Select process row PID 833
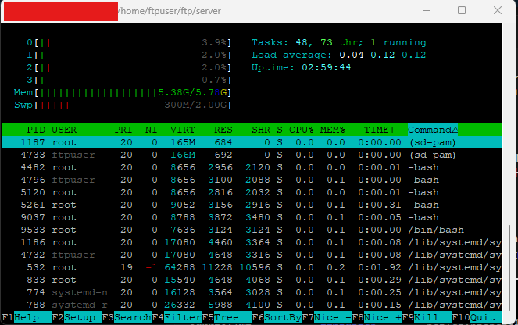This screenshot has height=325, width=518. [252, 280]
